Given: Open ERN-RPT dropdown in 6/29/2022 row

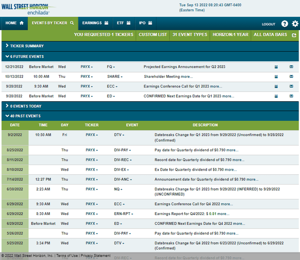Looking at the screenshot, I should coord(123,214).
